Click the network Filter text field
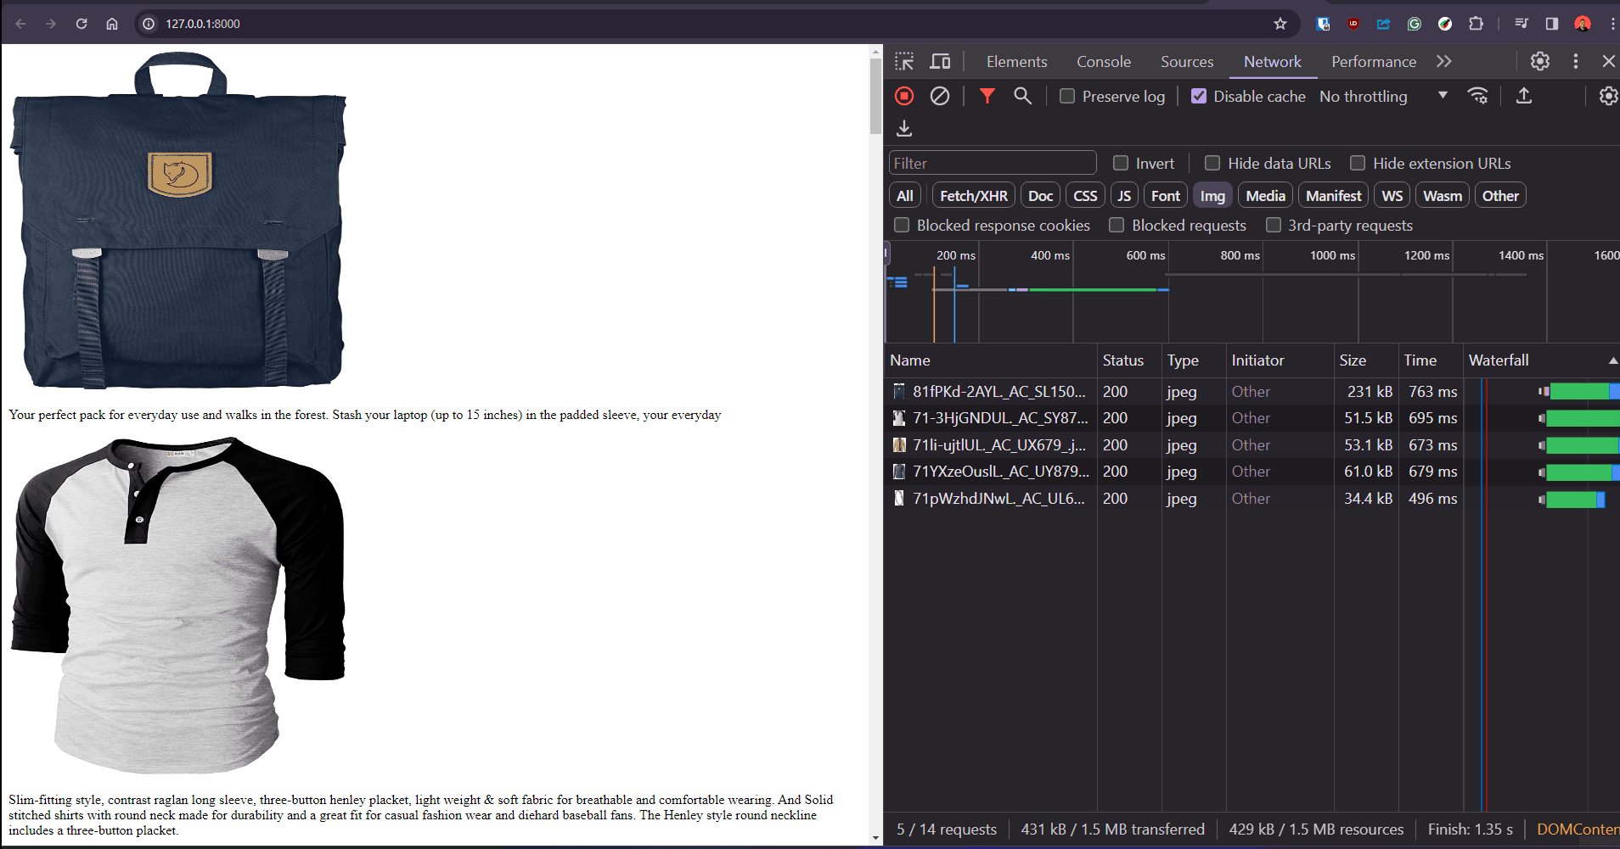 coord(992,164)
